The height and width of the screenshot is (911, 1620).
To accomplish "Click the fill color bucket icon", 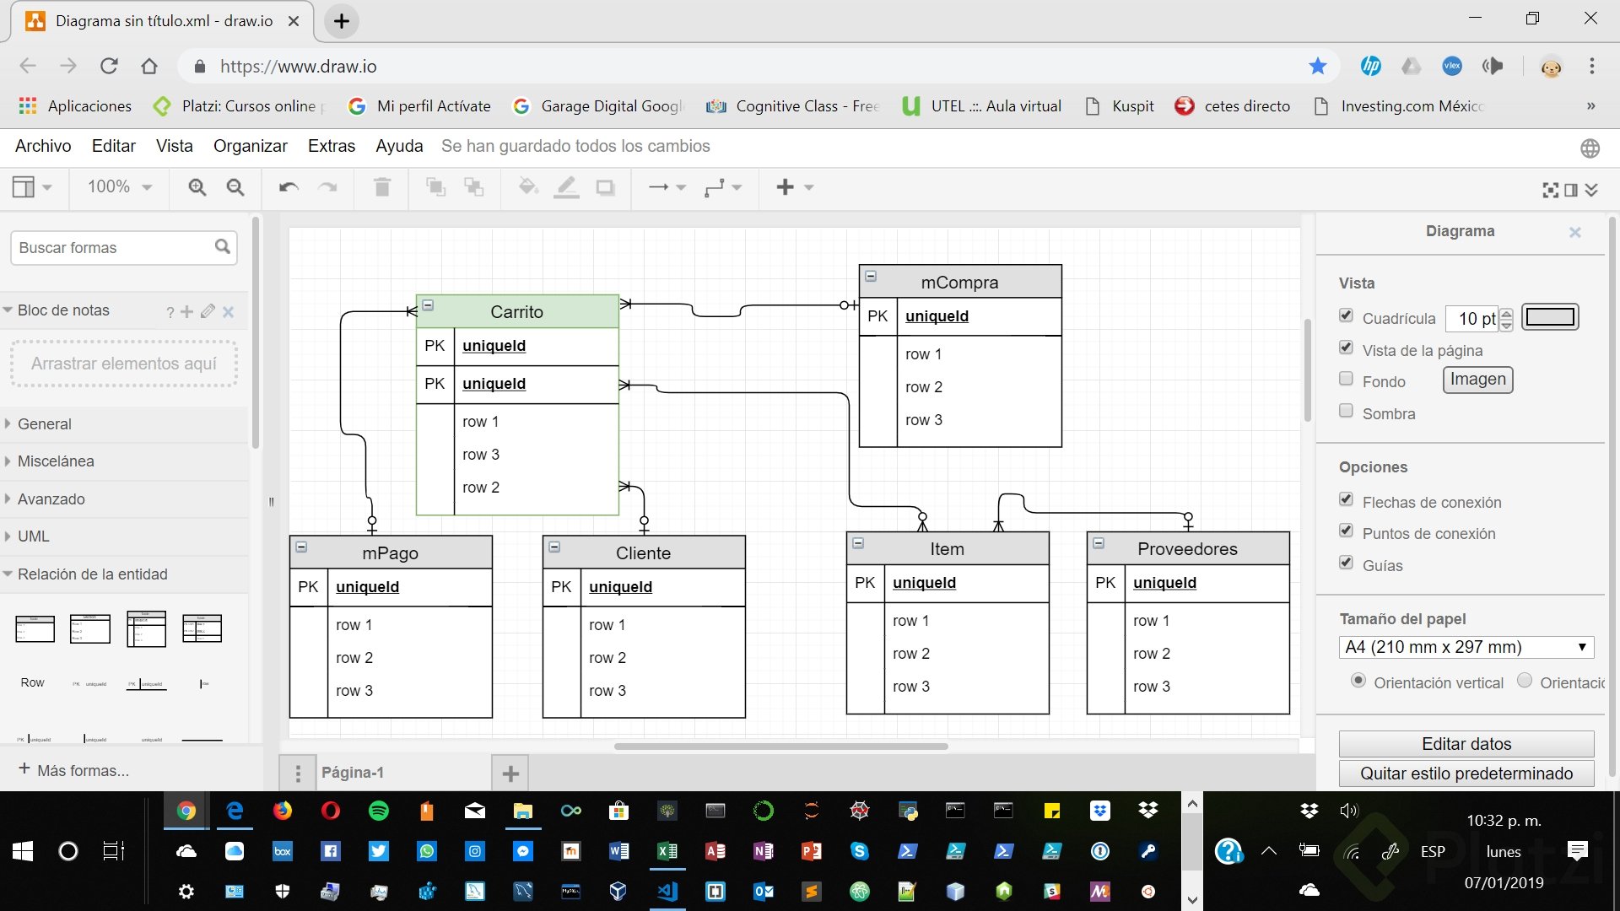I will (x=528, y=187).
